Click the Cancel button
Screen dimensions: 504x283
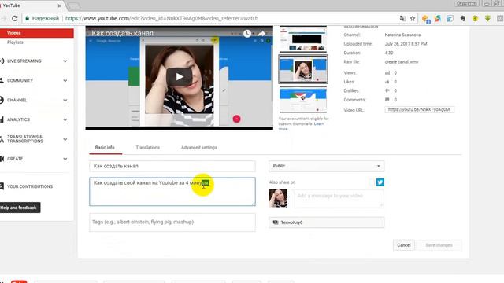404,245
